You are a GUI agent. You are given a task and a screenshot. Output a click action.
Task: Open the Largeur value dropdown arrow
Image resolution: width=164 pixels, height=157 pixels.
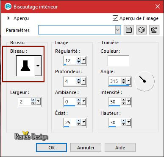(x=38, y=102)
